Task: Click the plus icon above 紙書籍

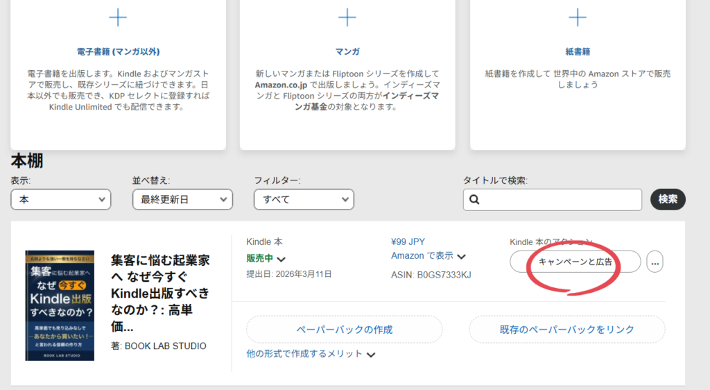Action: tap(578, 17)
